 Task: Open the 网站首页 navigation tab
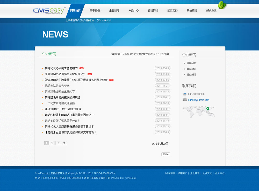(x=75, y=11)
